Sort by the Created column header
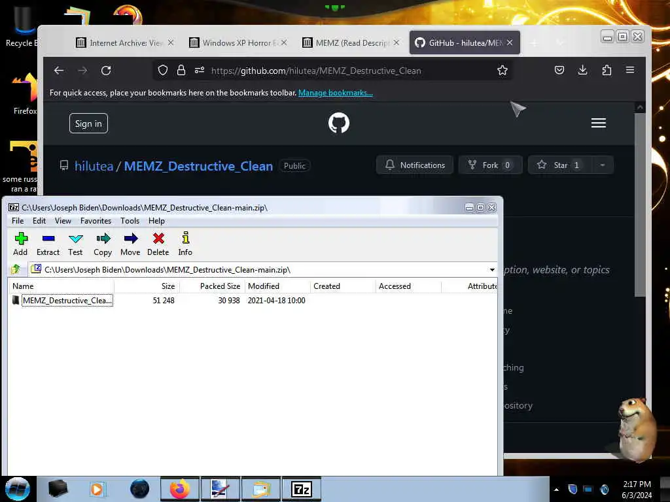670x502 pixels. point(343,286)
